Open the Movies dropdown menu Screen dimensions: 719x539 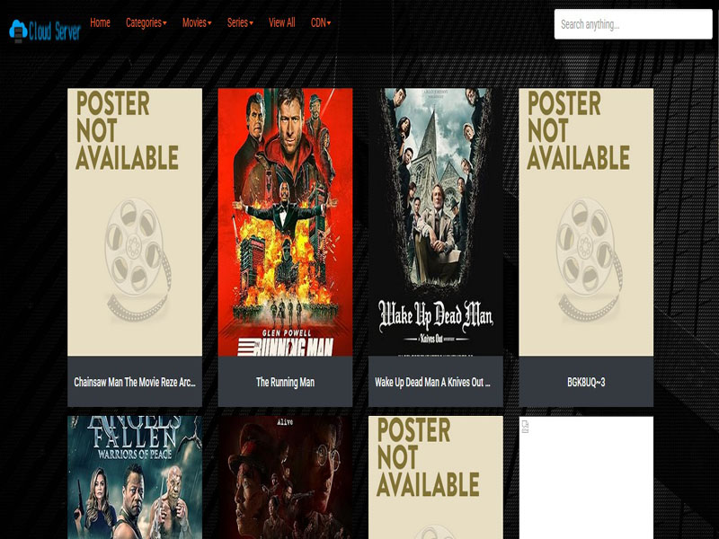point(197,23)
